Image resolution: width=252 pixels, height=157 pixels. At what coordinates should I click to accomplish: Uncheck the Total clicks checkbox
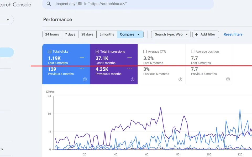pyautogui.click(x=50, y=52)
